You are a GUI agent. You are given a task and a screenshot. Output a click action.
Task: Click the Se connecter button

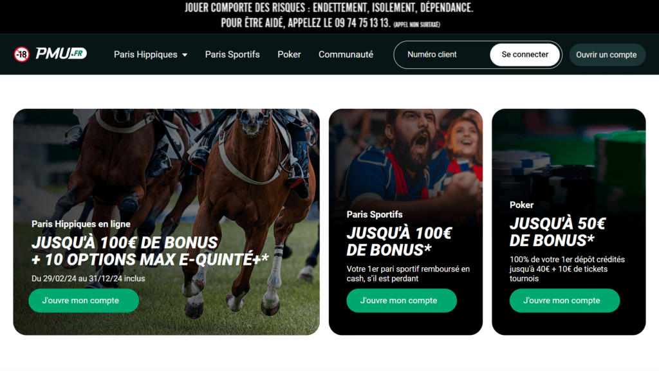point(525,55)
